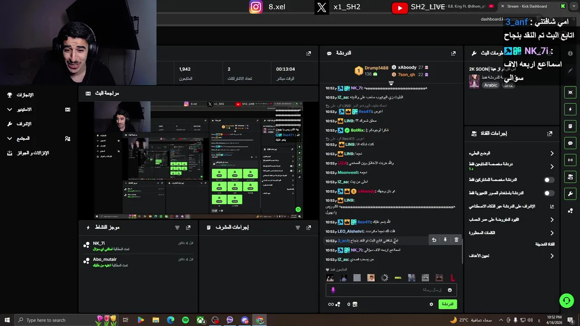Open the emoji picker in chat input

[449, 290]
